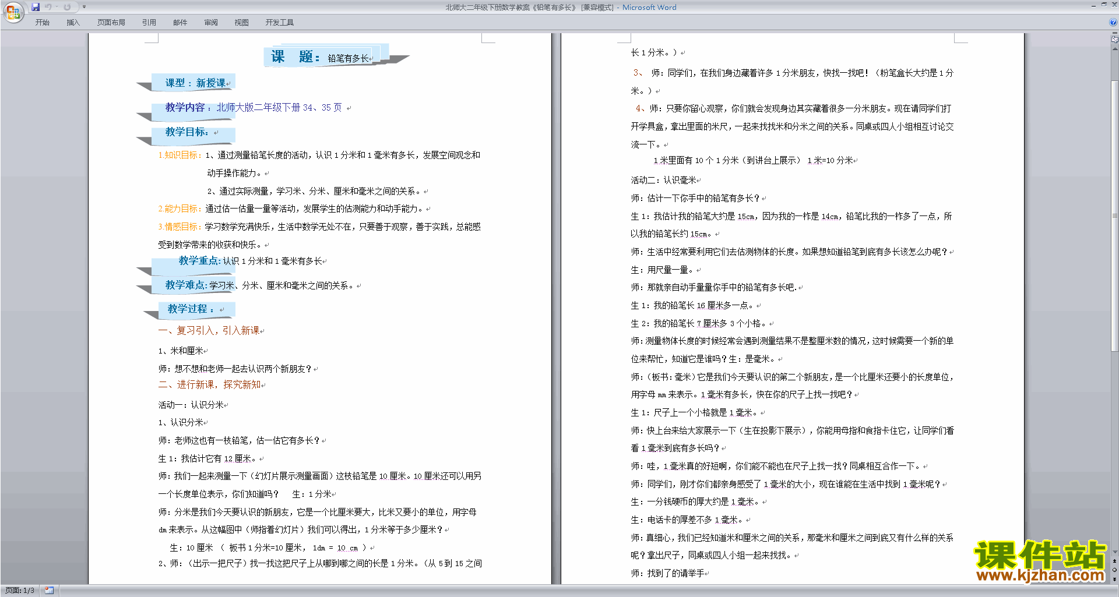Click the 教学目标 heading
Viewport: 1119px width, 597px height.
[x=186, y=132]
